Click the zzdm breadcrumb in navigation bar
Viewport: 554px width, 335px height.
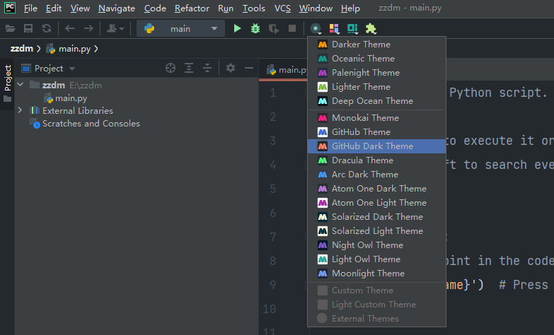coord(21,49)
